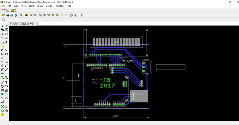Click the Print icon in toolbar
This screenshot has height=125, width=239.
(x=12, y=15)
